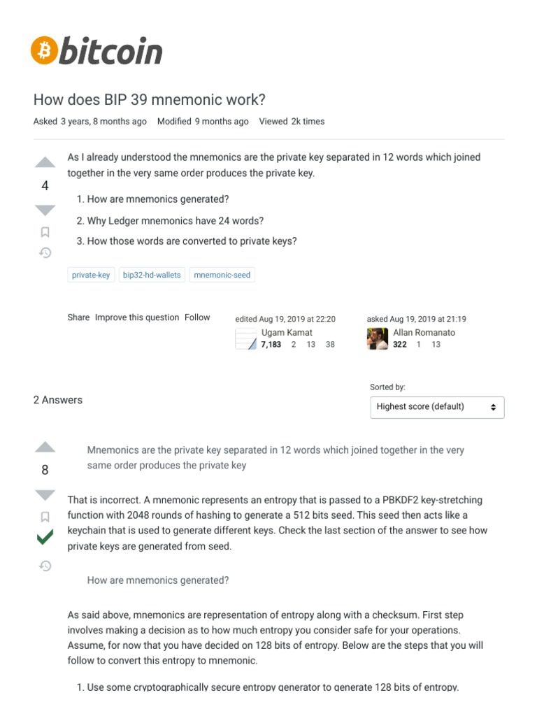Open the mnemonic-seed tag

pyautogui.click(x=222, y=275)
